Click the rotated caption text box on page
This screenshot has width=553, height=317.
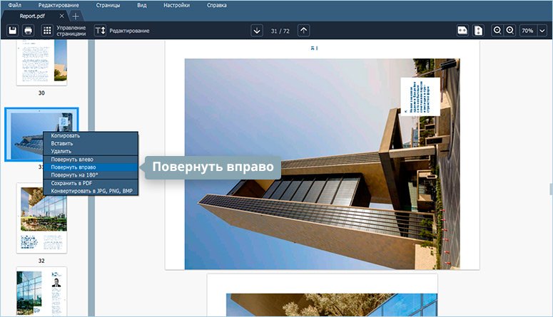coord(420,96)
